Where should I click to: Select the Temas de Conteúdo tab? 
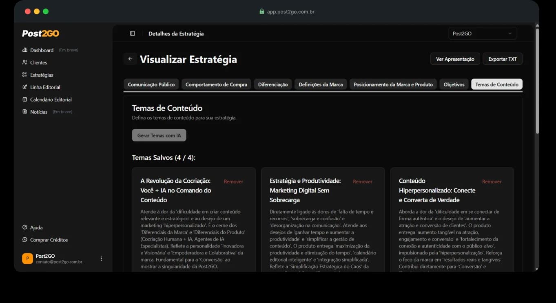click(x=497, y=84)
